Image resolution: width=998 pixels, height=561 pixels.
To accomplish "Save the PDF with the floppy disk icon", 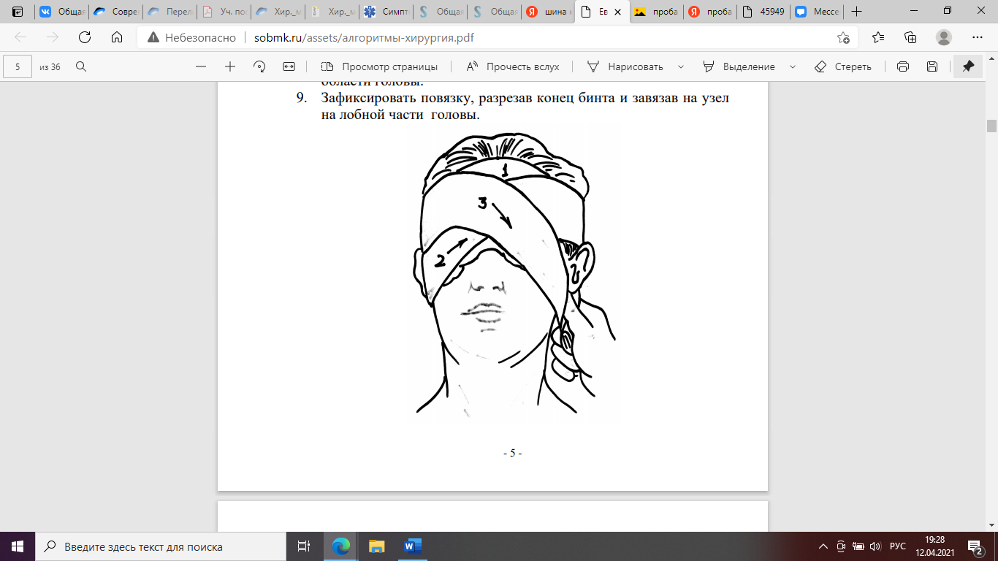I will pos(932,66).
